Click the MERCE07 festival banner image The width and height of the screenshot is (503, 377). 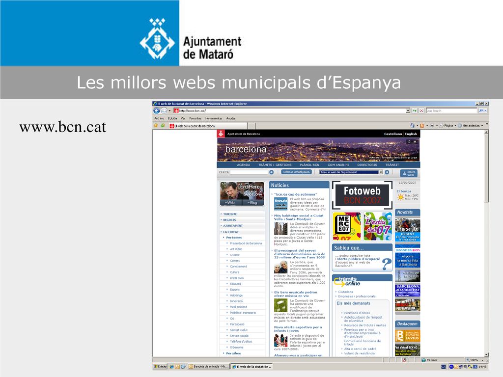tap(347, 226)
